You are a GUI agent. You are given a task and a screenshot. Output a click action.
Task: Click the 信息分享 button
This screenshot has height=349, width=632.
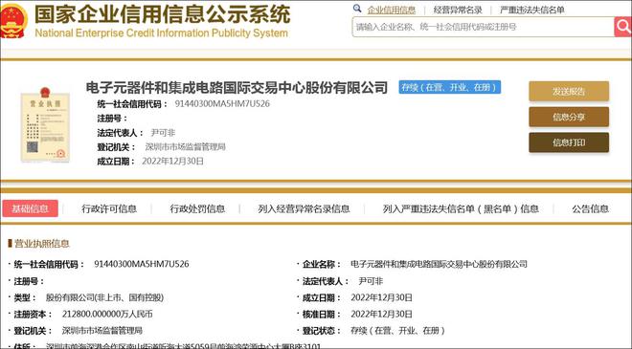pyautogui.click(x=569, y=117)
